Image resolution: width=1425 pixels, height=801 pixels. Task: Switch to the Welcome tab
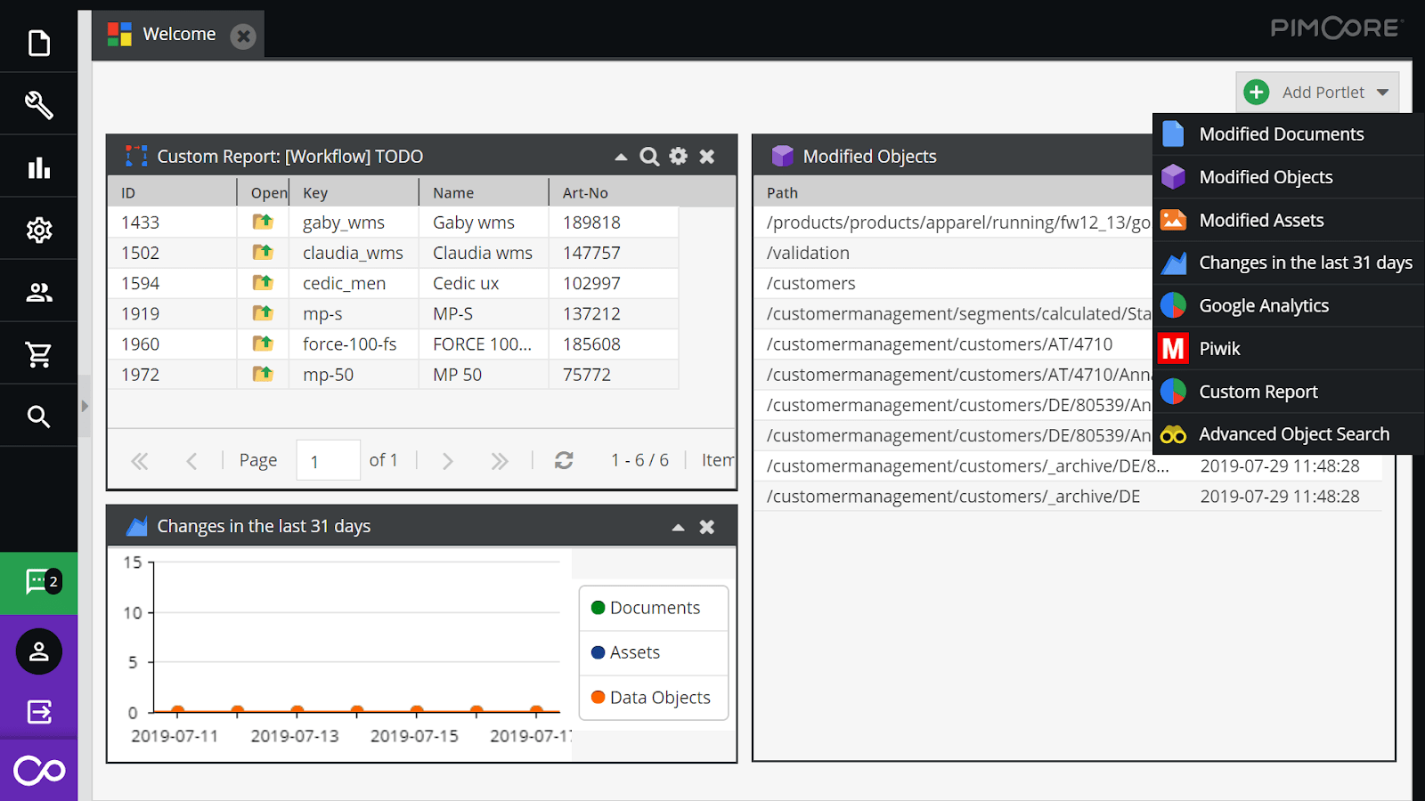178,34
